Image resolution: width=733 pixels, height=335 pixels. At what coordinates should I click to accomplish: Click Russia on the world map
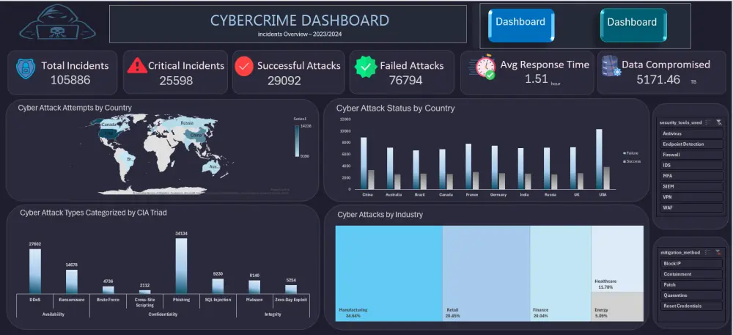187,123
